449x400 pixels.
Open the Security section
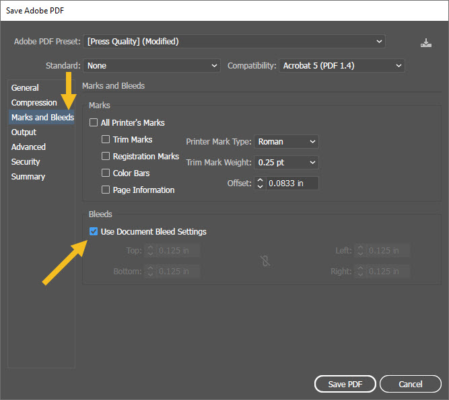click(26, 162)
